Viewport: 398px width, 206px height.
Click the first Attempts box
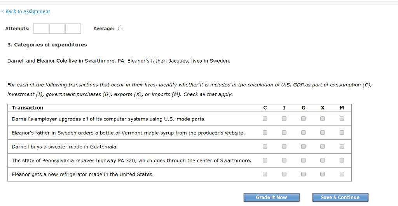click(x=41, y=29)
